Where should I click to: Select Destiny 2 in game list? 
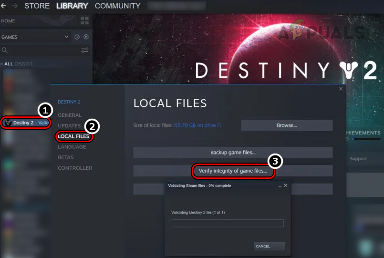[x=26, y=123]
